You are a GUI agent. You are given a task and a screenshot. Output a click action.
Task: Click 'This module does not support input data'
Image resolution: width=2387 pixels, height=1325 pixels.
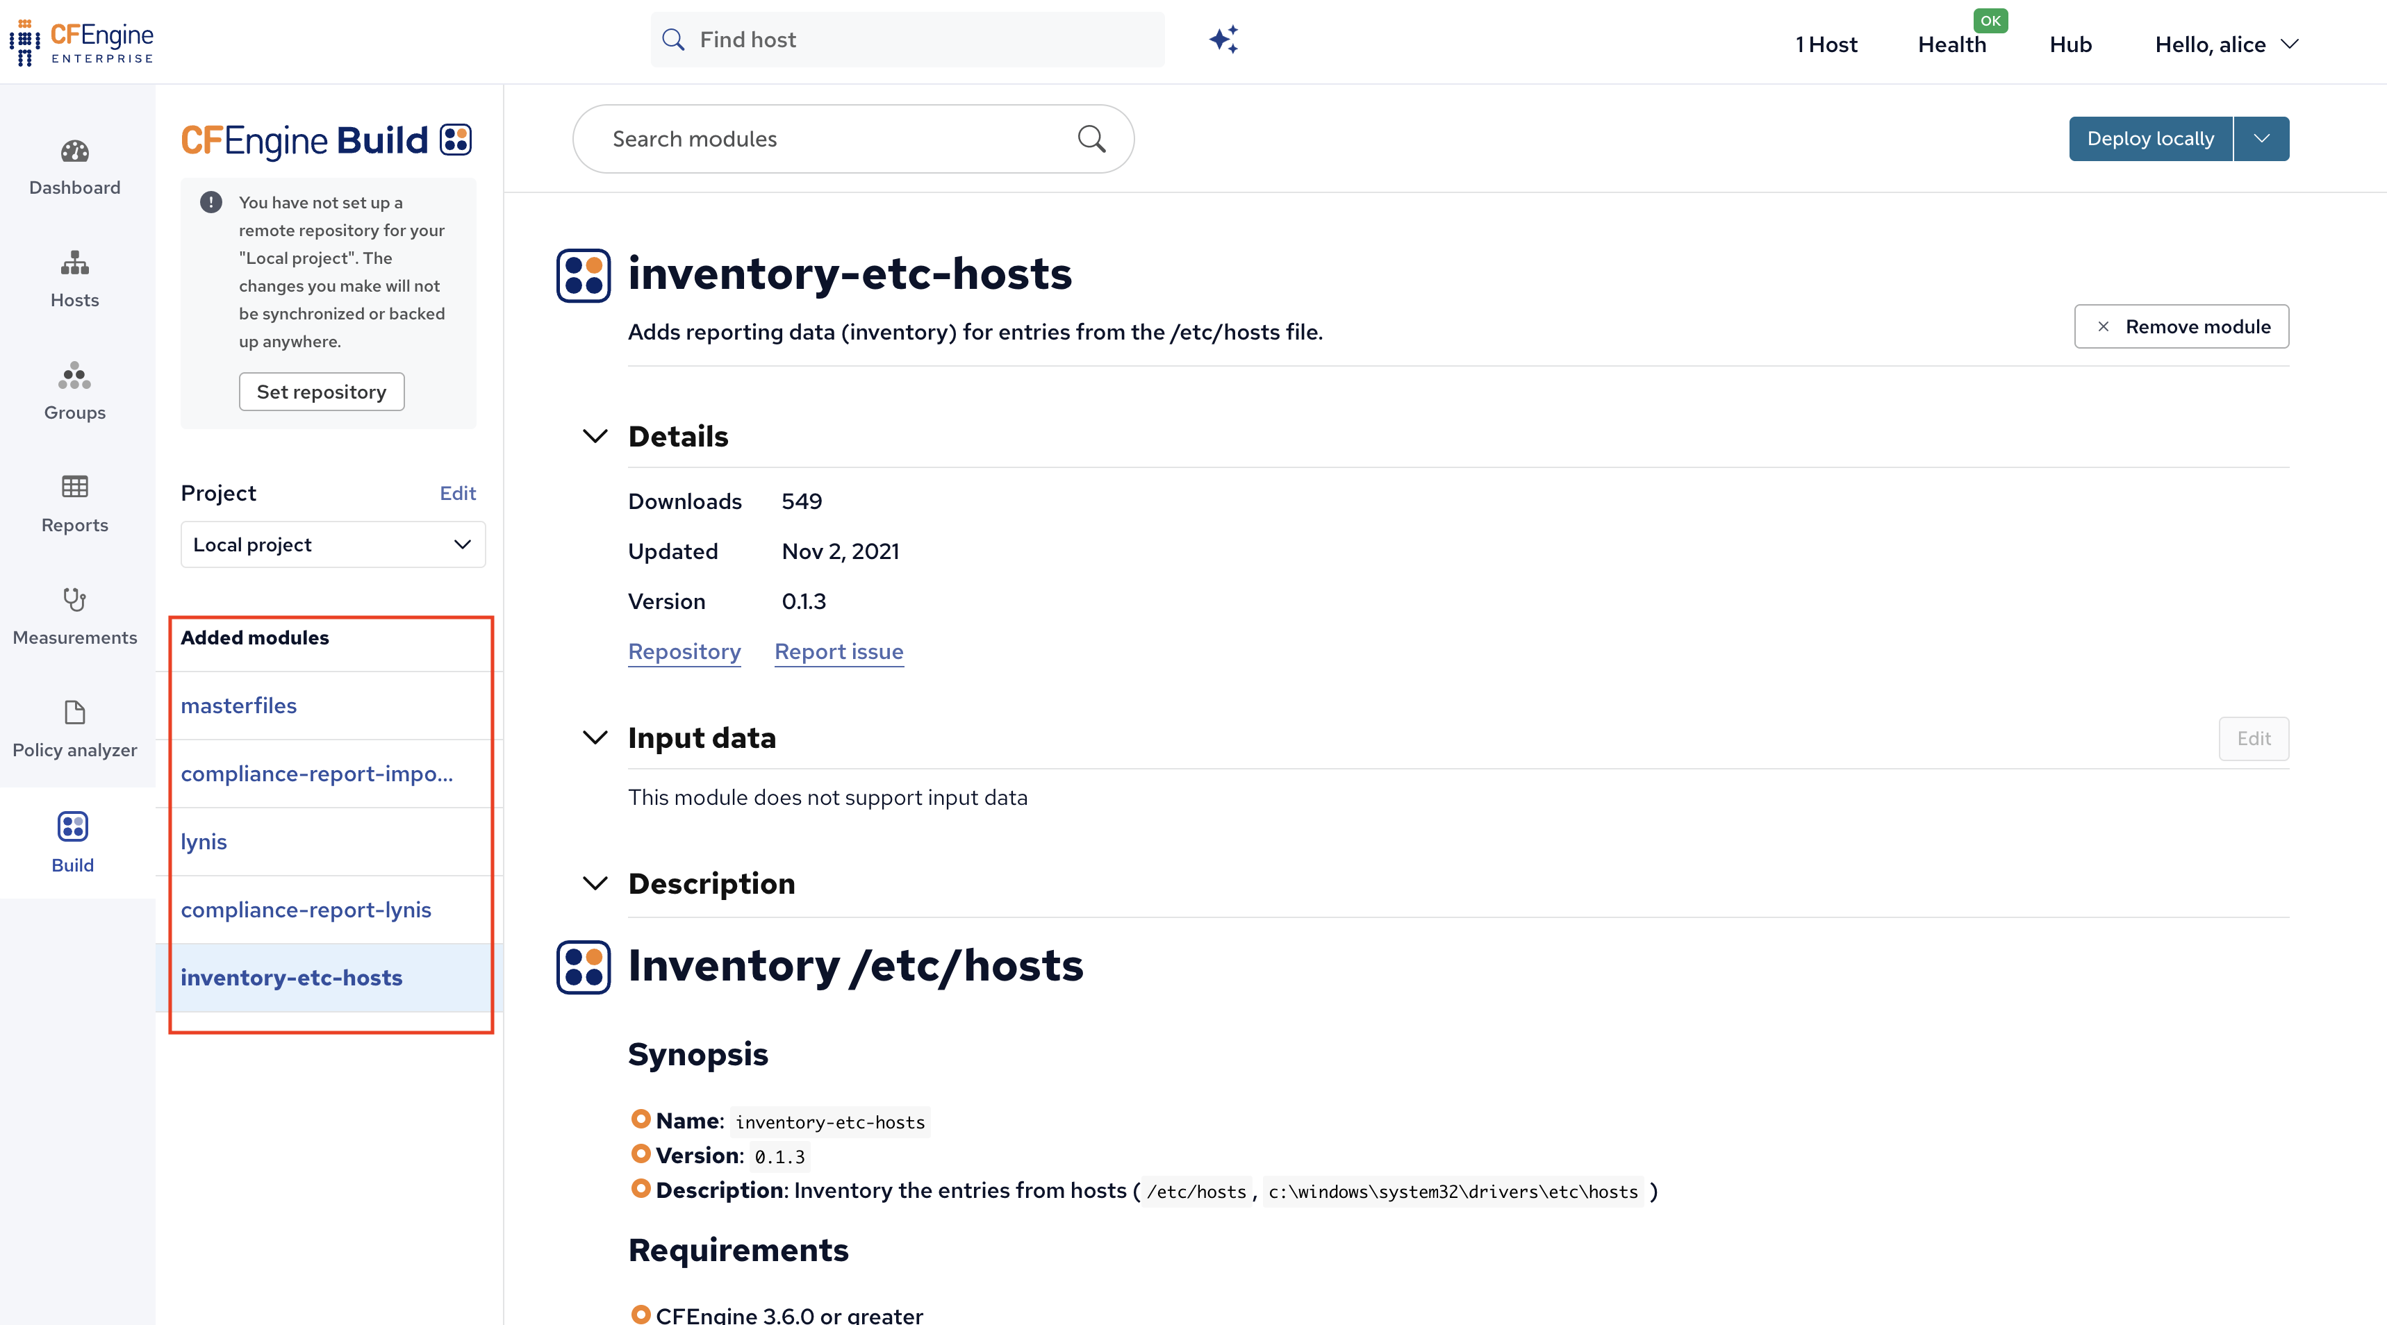827,798
